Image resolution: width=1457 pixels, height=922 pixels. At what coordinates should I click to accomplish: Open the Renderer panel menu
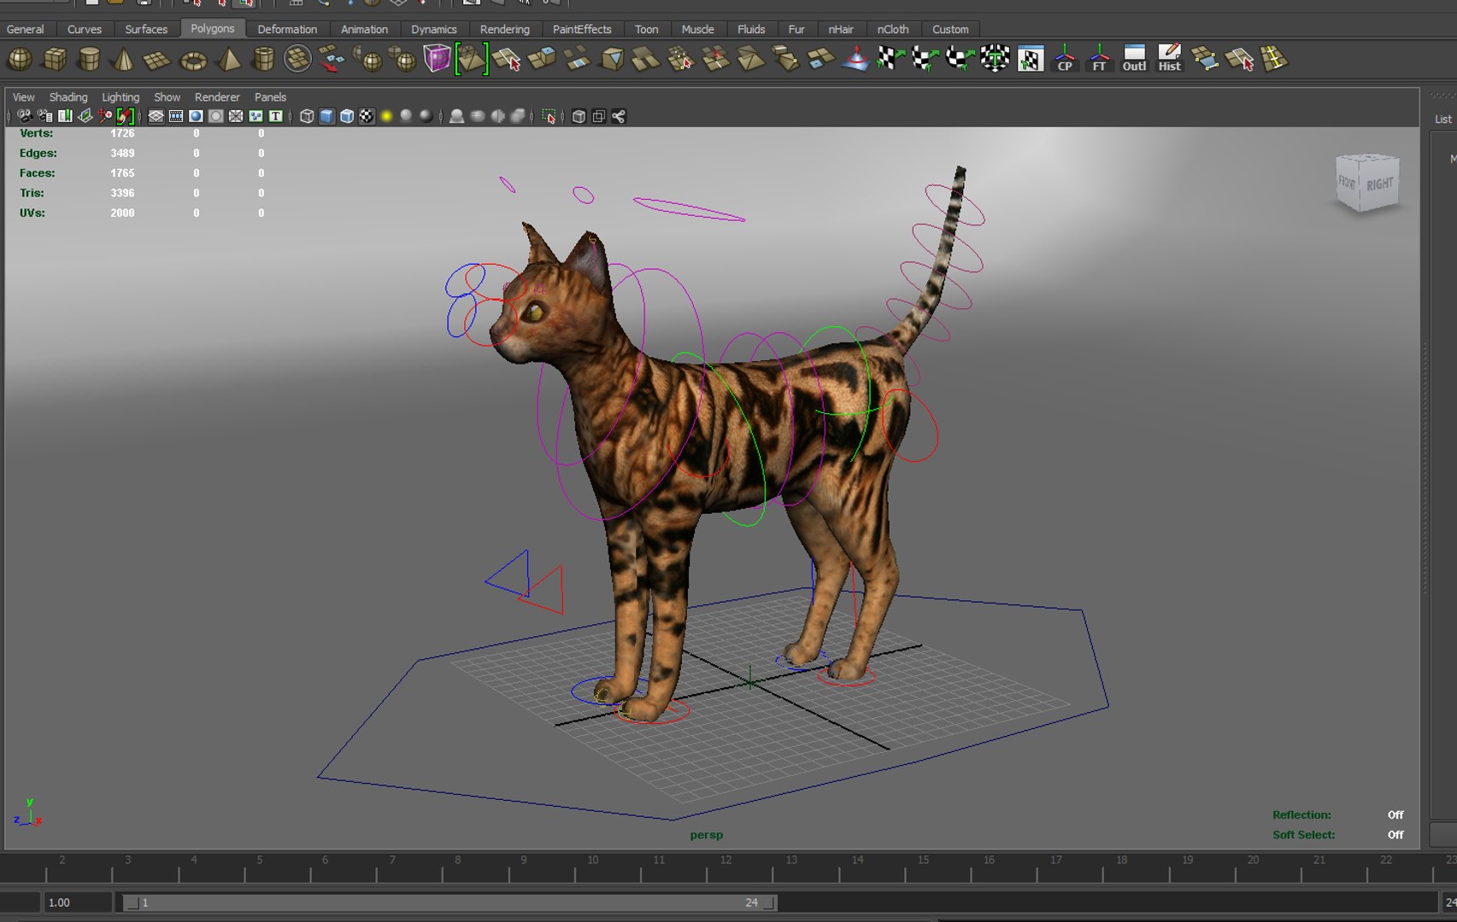217,97
